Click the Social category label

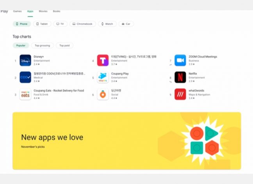[x=114, y=94]
